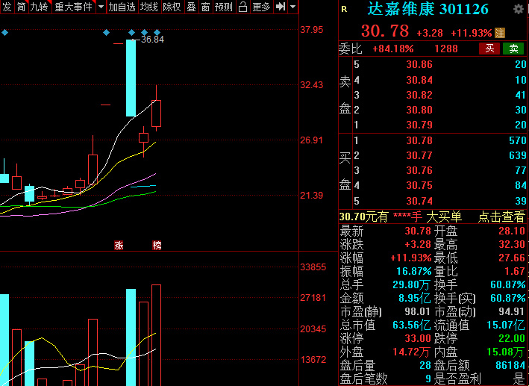The height and width of the screenshot is (386, 529).
Task: Add the stock with the 加自选 button
Action: (x=122, y=7)
